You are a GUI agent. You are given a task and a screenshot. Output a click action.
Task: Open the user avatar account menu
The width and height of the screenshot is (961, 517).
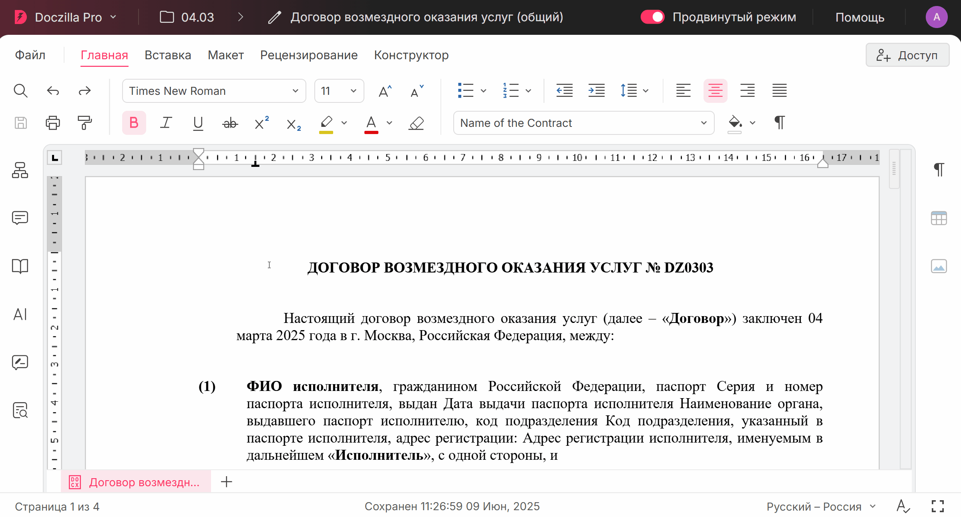pos(937,17)
